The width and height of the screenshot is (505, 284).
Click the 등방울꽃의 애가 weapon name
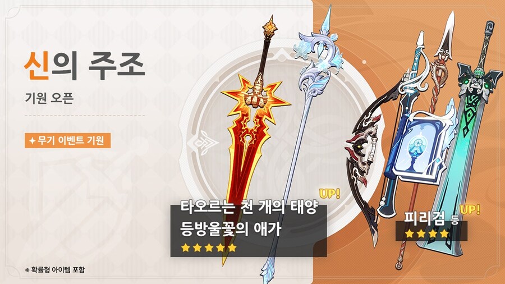(231, 228)
